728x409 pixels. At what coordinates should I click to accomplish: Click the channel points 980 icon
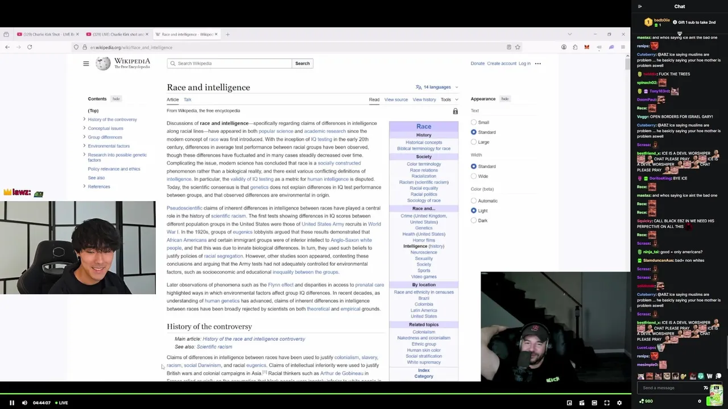tap(646, 401)
